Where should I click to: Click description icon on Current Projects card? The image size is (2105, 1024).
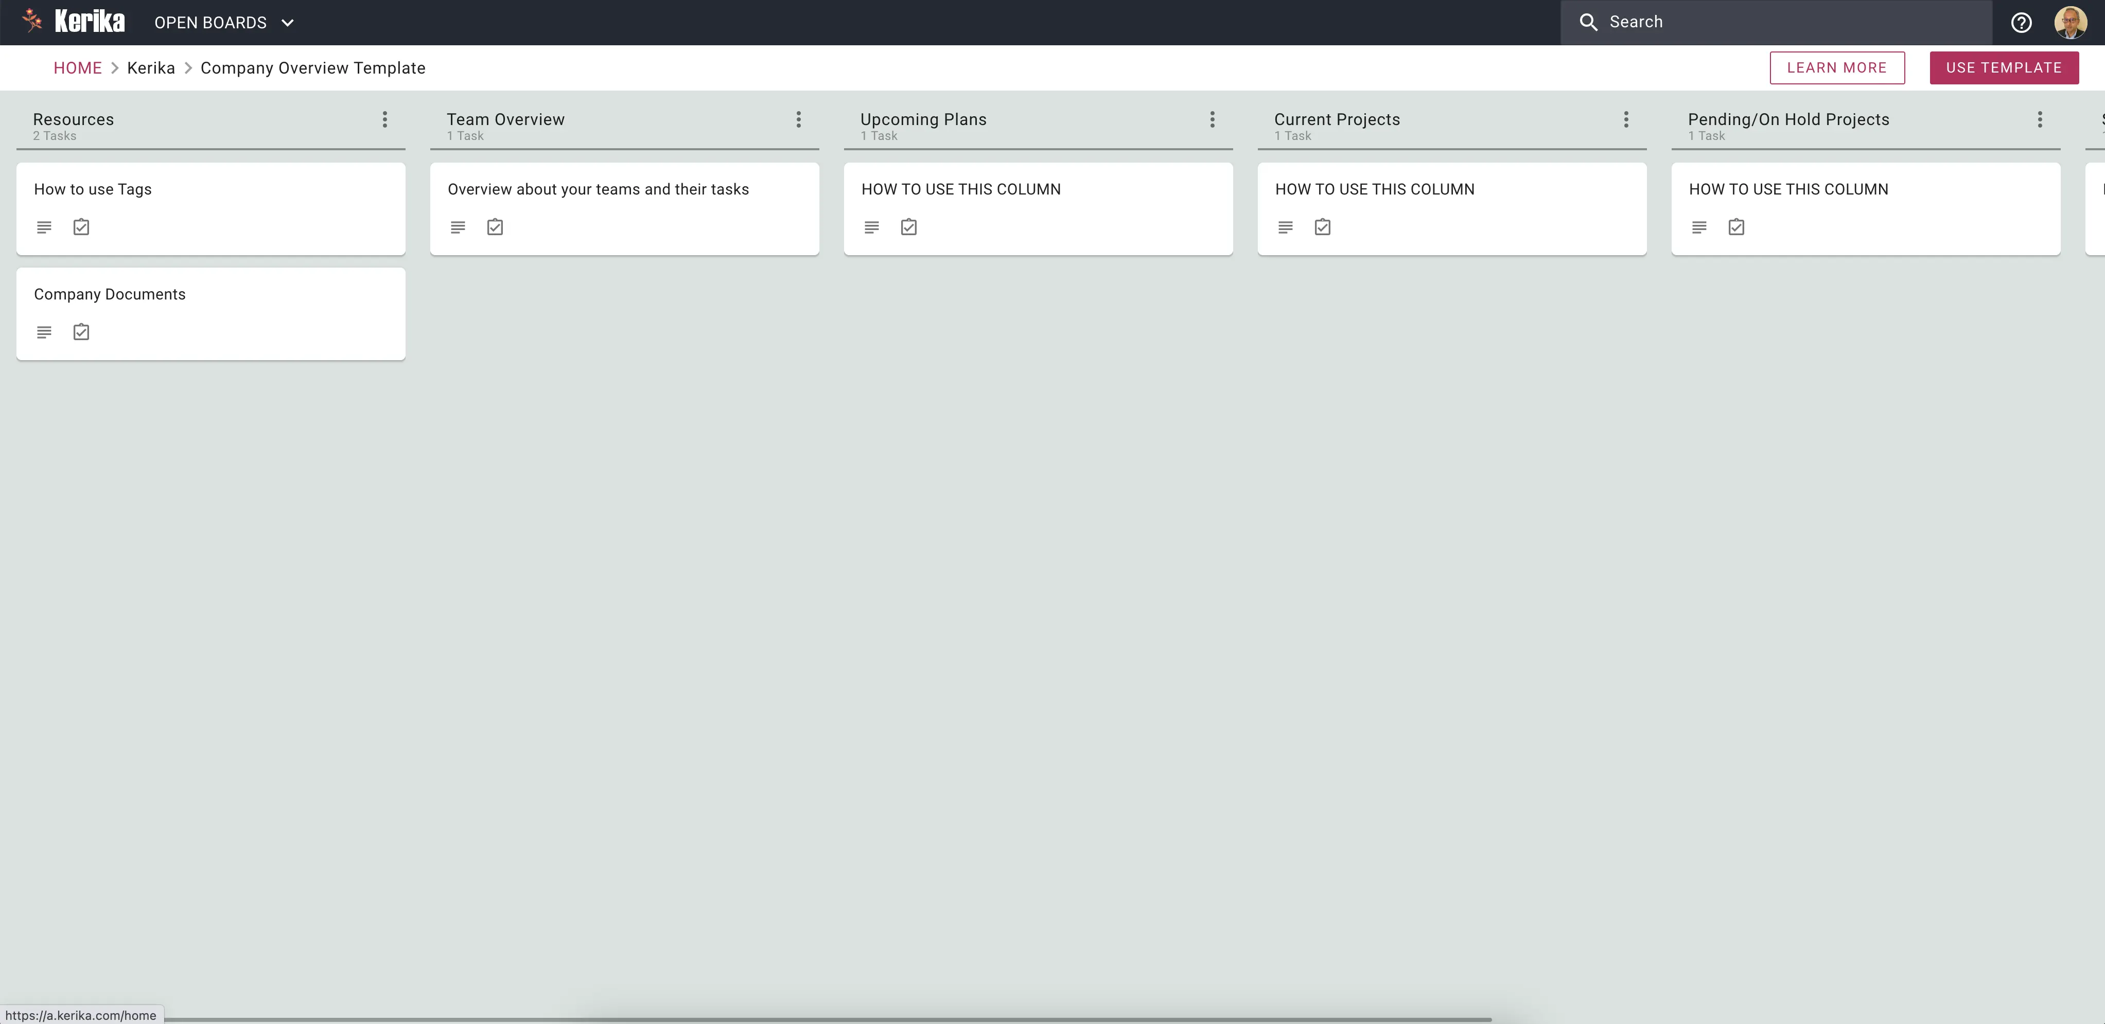point(1285,227)
